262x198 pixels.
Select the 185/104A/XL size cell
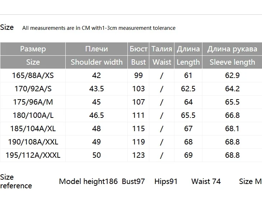[x=33, y=129]
